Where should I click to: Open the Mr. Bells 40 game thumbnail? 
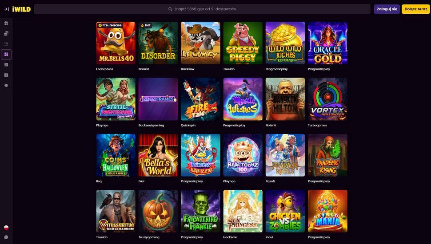click(x=116, y=43)
